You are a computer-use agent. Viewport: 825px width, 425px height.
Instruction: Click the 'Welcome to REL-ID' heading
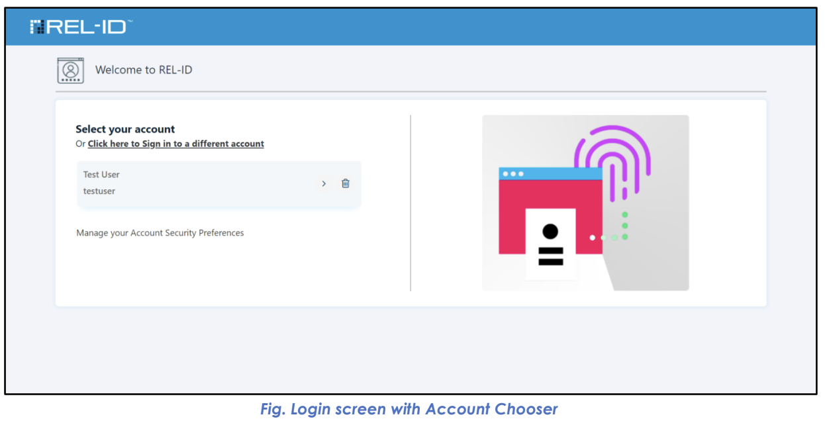coord(144,70)
